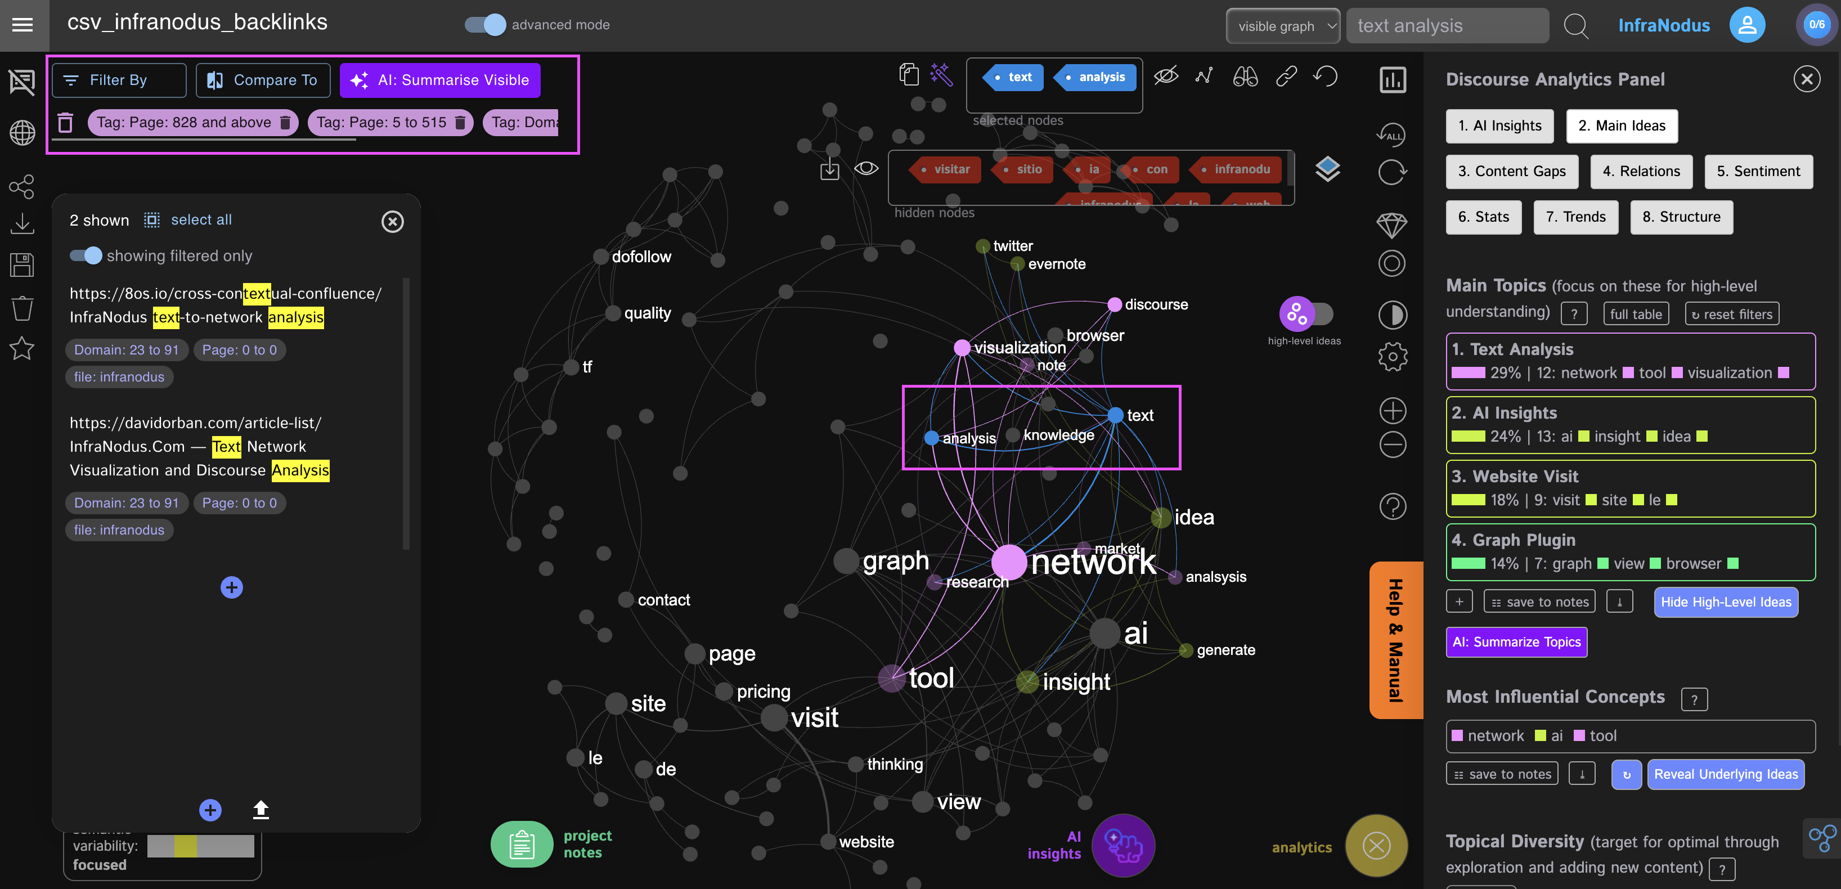This screenshot has width=1841, height=889.
Task: Open graph settings gear icon
Action: coord(1392,356)
